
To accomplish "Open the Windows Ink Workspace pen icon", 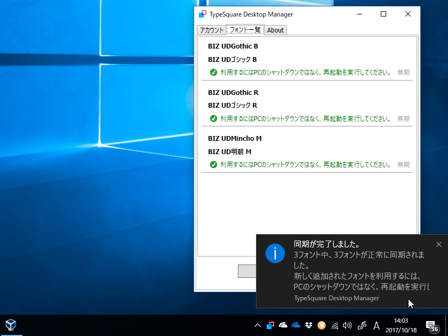I will [362, 325].
